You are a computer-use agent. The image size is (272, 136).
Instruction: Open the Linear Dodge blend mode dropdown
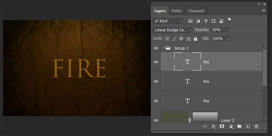[x=172, y=30]
